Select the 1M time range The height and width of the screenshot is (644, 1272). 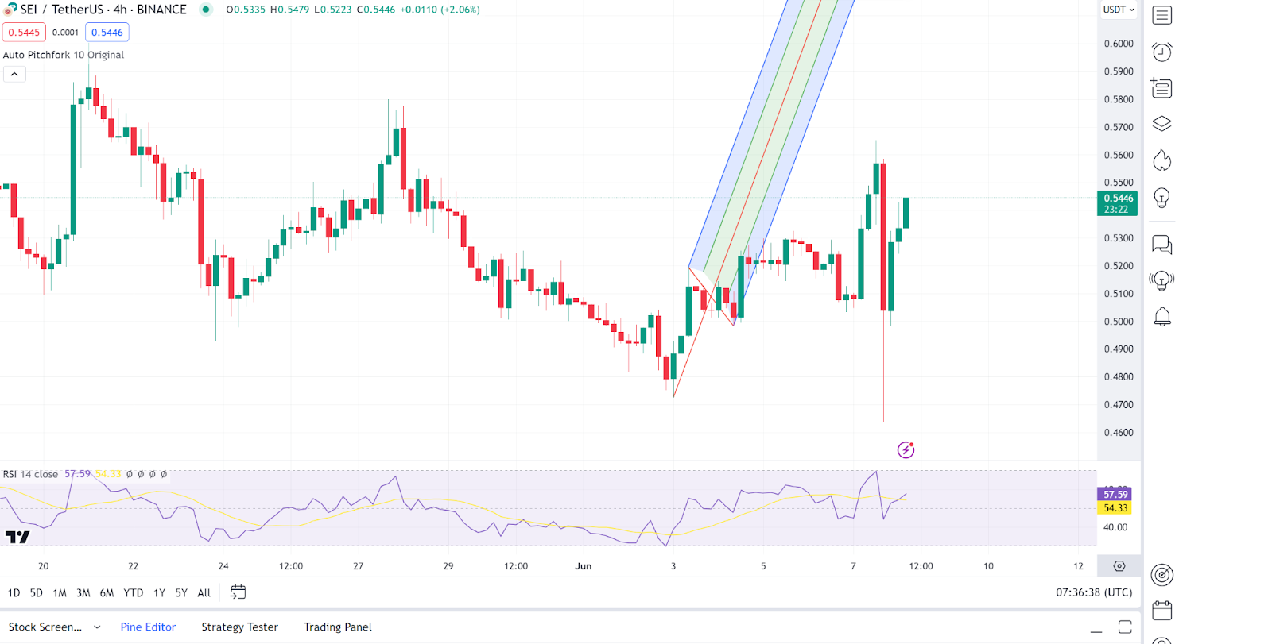(60, 592)
